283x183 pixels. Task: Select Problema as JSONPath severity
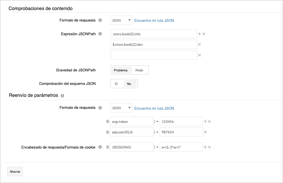[121, 70]
